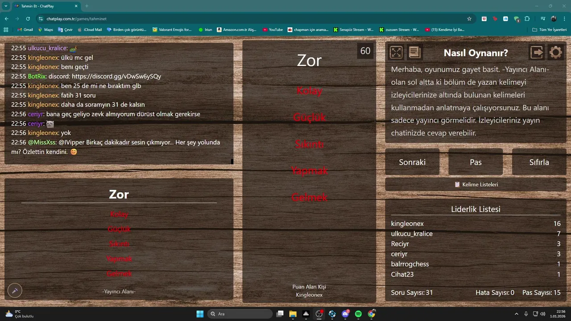
Task: Open the Windows Start menu
Action: point(200,314)
